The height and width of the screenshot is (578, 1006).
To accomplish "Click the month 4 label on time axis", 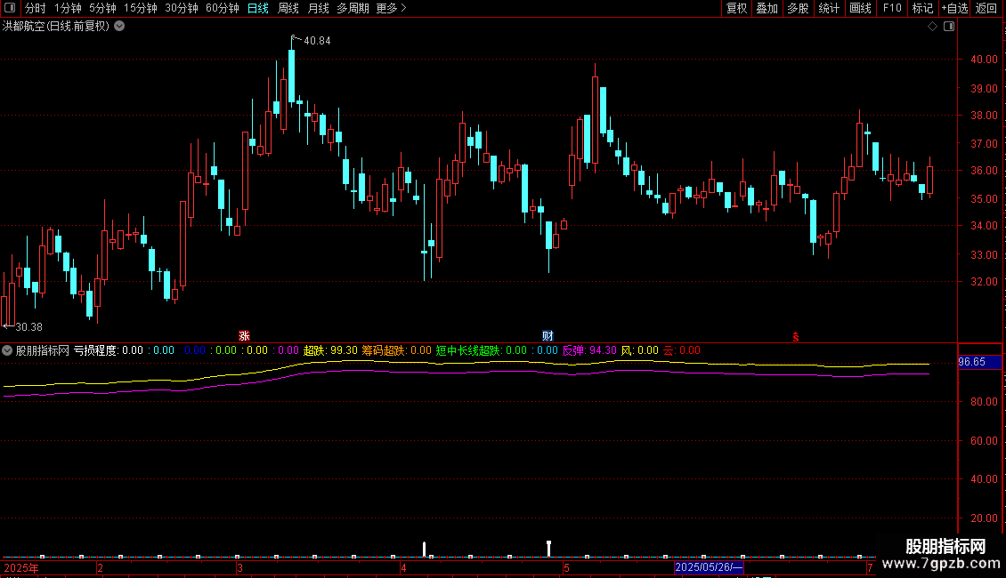I will 403,567.
